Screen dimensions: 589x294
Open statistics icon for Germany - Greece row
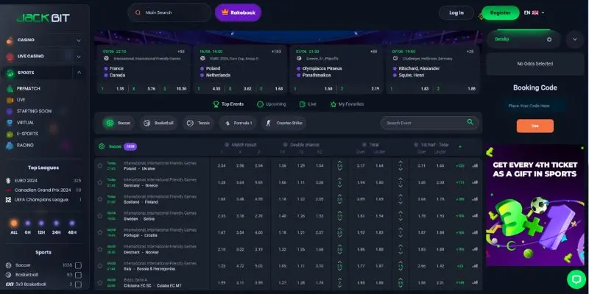pos(475,182)
